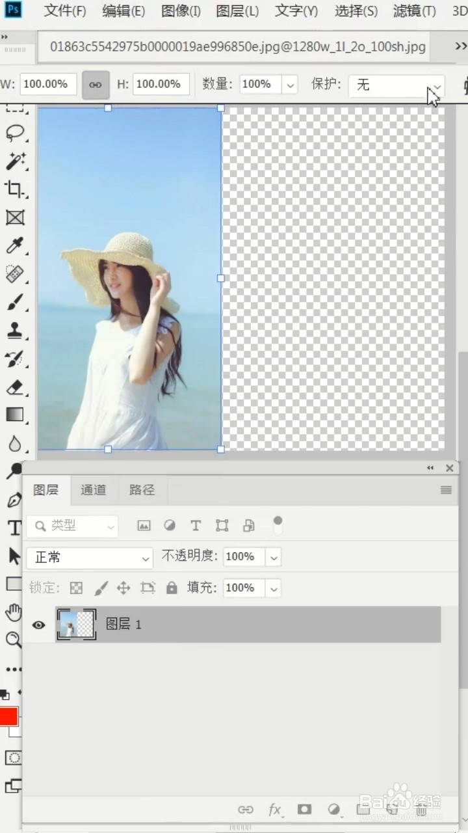Switch layer filtering on or off
The height and width of the screenshot is (833, 468).
coord(278,525)
